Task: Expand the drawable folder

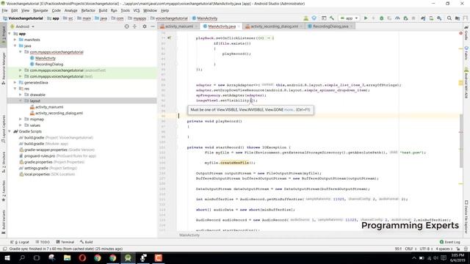Action: click(x=21, y=95)
